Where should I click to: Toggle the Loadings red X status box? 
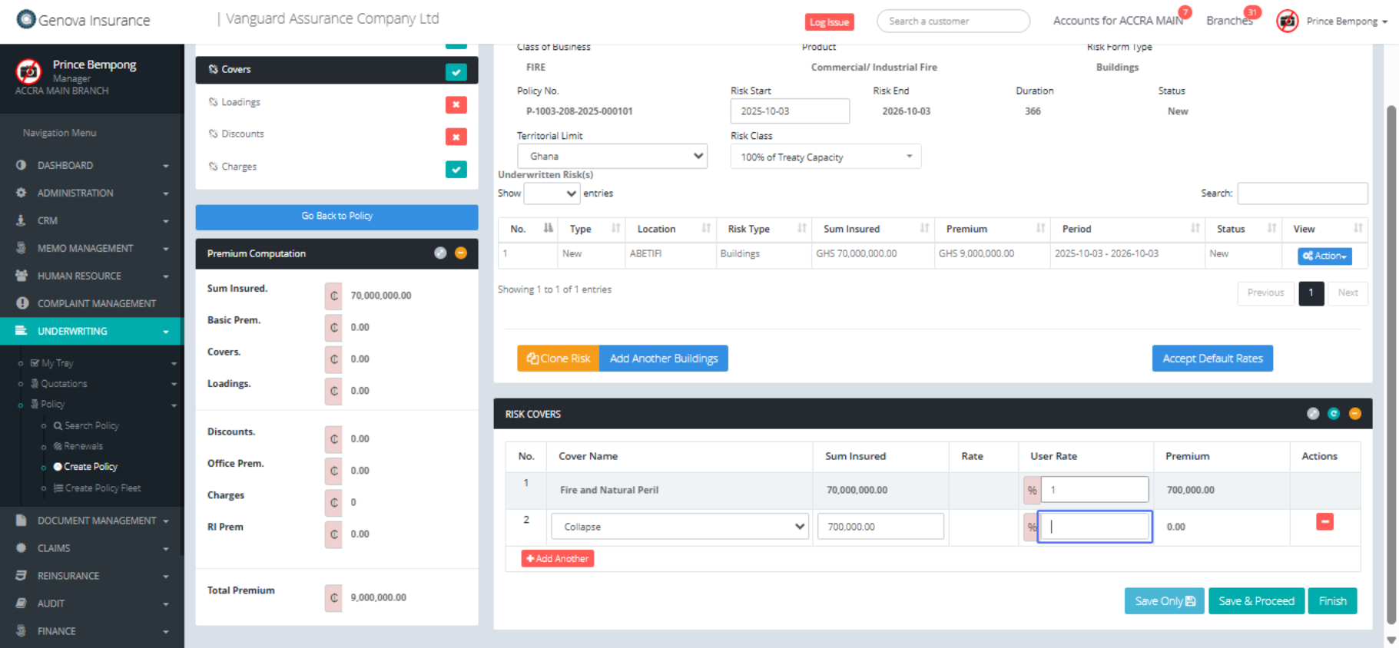coord(456,104)
